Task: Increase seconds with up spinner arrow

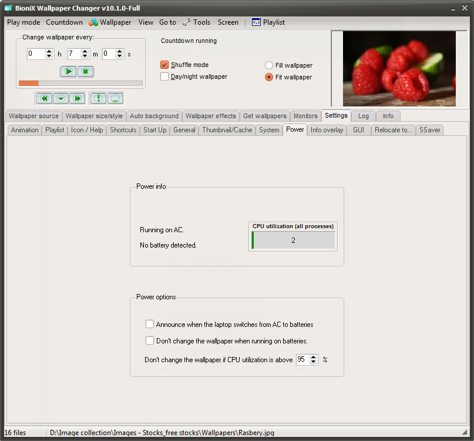Action: 120,52
